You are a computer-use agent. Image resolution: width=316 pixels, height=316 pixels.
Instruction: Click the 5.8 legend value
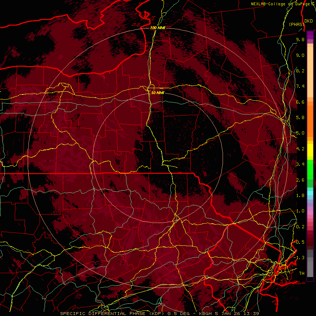point(300,118)
